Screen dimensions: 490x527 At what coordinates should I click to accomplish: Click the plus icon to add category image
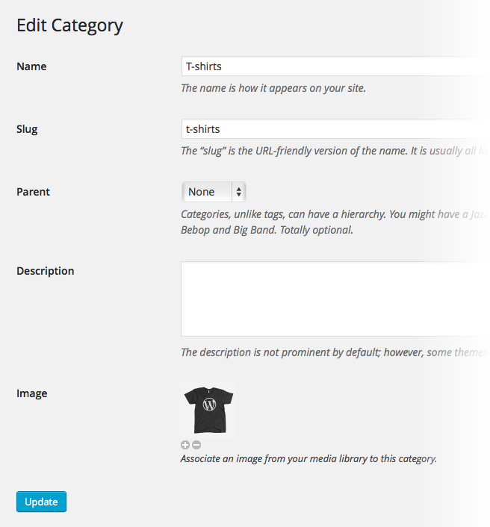tap(186, 444)
